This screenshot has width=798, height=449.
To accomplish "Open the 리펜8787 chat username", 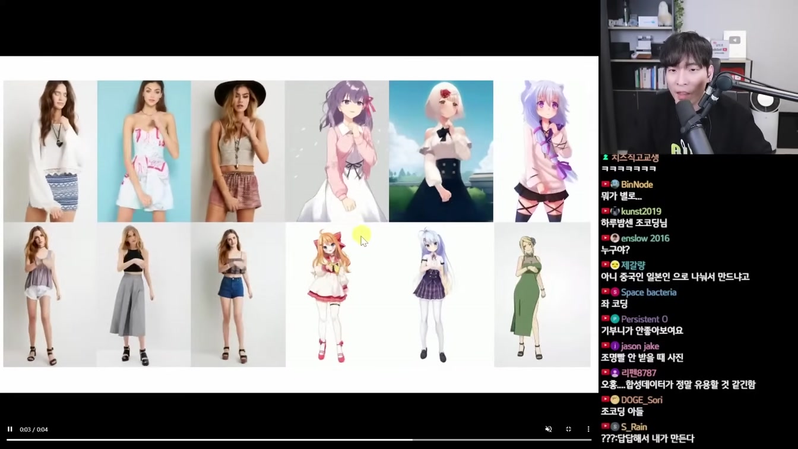I will click(x=639, y=373).
